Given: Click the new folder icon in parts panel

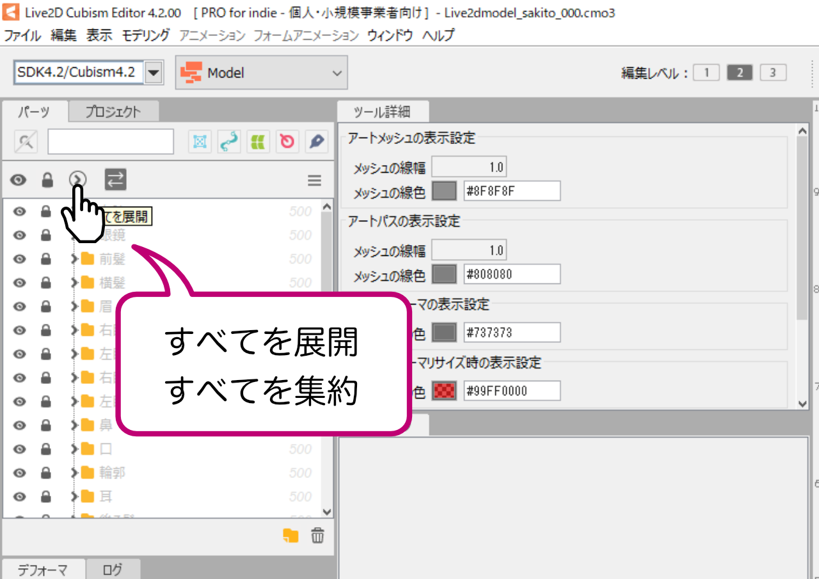Looking at the screenshot, I should click(290, 535).
